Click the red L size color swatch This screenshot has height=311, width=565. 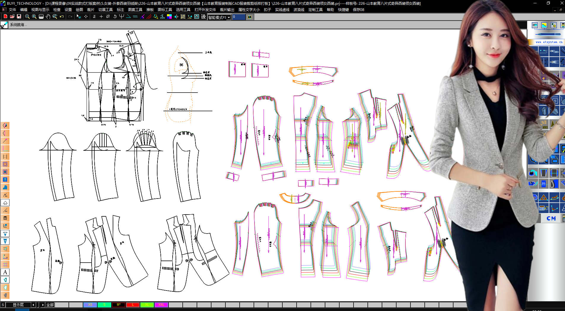click(x=133, y=305)
